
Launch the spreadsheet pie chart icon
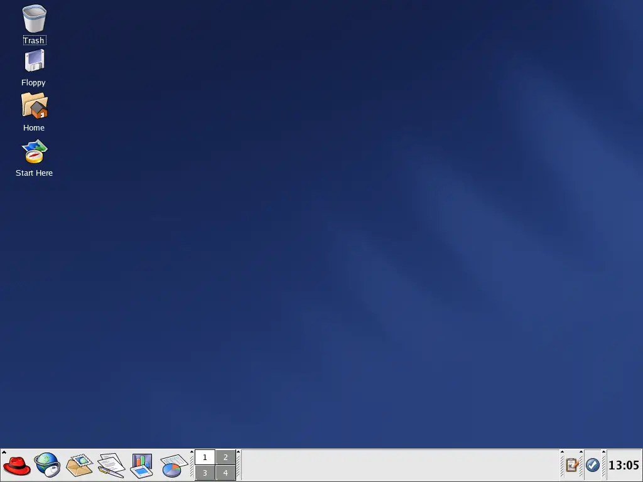pyautogui.click(x=171, y=466)
